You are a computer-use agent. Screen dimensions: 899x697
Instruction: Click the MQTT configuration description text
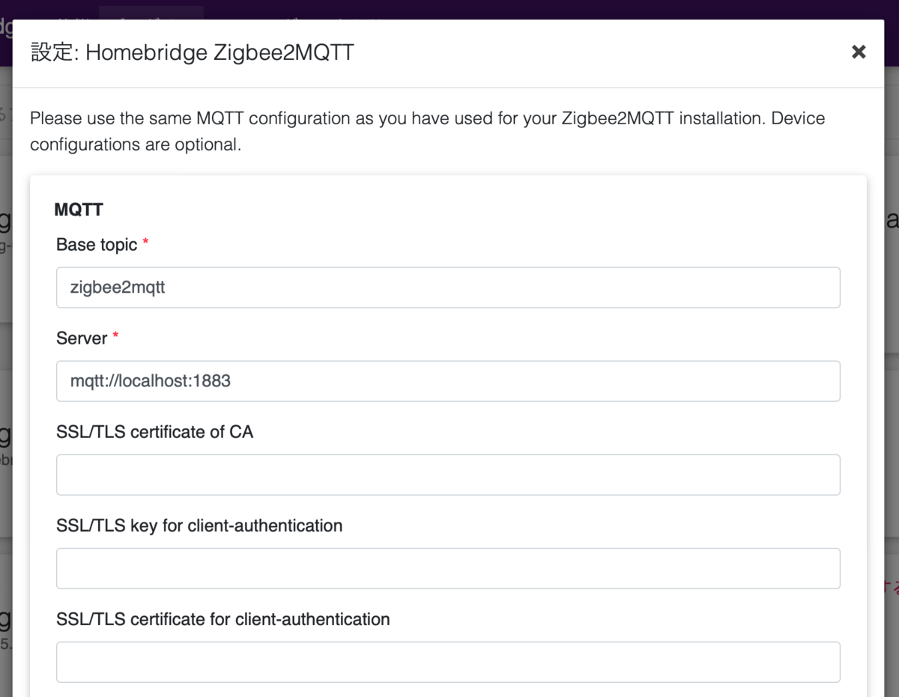tap(427, 131)
